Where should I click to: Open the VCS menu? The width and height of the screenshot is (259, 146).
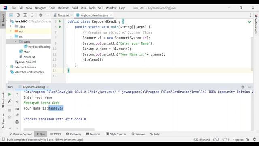(101, 8)
